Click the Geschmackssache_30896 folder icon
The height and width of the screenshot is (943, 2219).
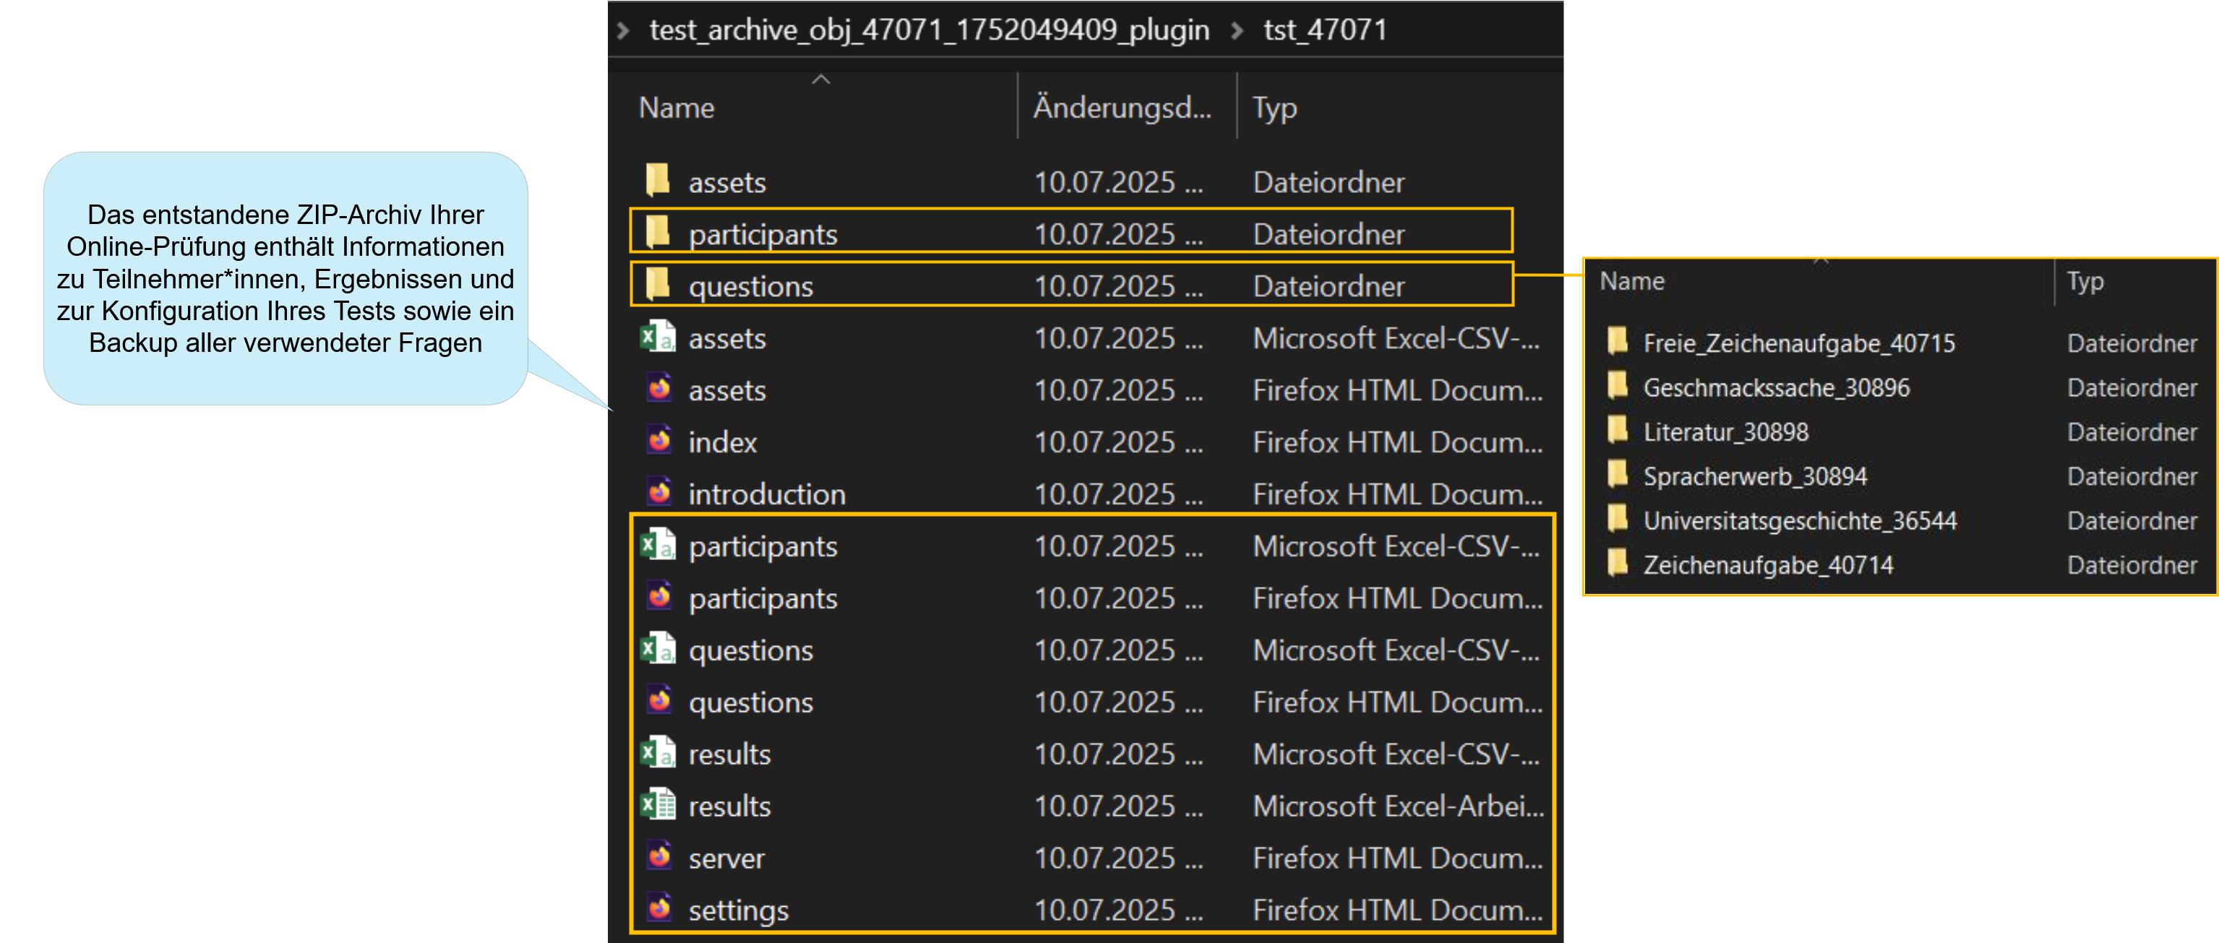[x=1618, y=386]
